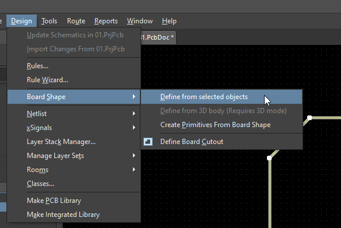The width and height of the screenshot is (341, 228).
Task: Expand the Manage Layer Sets submenu
Action: (x=73, y=156)
